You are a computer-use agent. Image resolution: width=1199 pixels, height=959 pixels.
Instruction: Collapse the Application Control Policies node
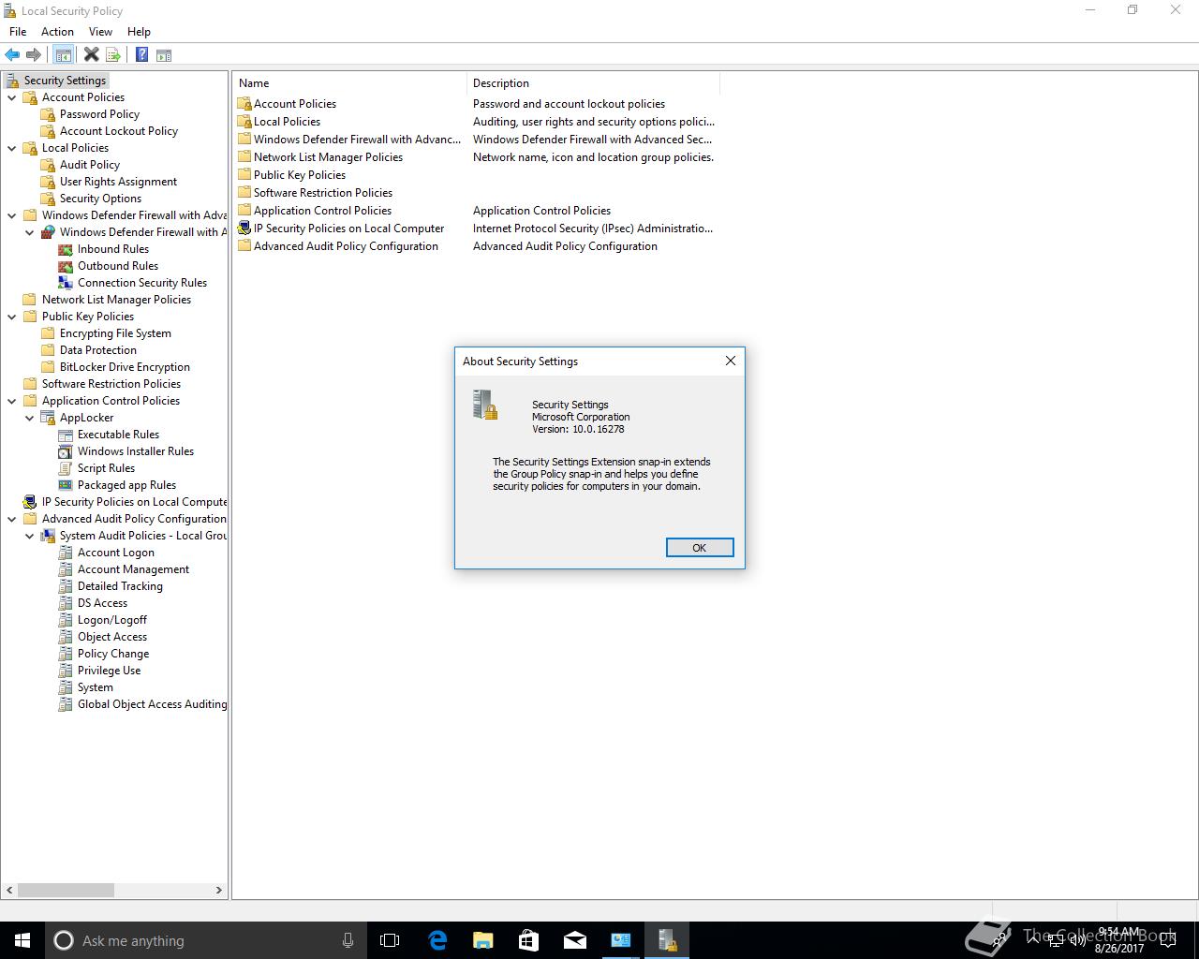tap(12, 401)
